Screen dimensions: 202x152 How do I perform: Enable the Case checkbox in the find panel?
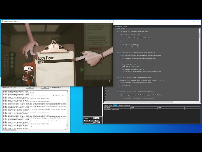(x=84, y=120)
